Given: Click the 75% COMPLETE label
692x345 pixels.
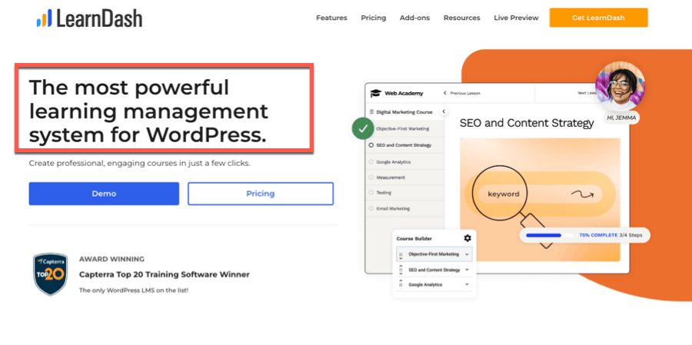Looking at the screenshot, I should point(598,235).
